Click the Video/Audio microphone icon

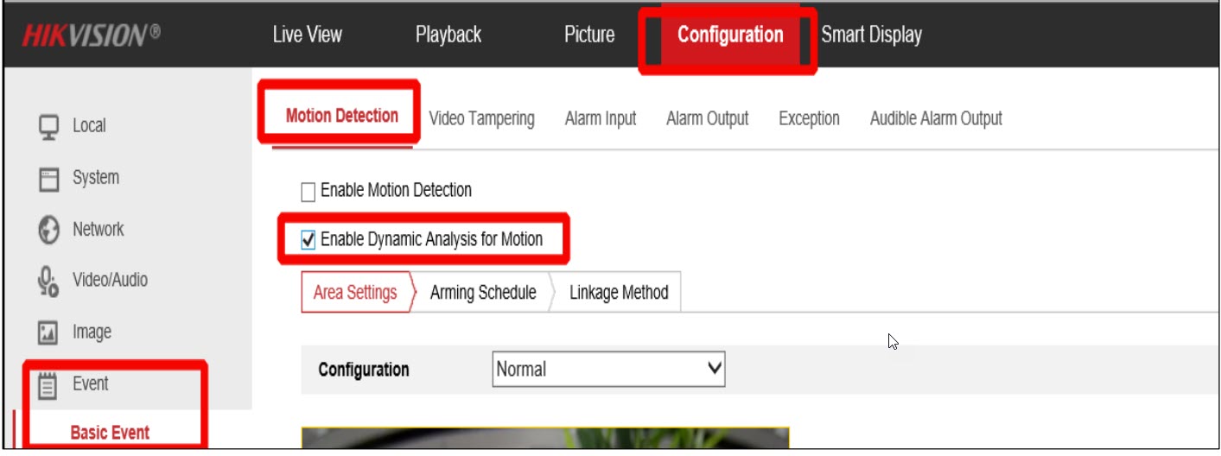coord(48,282)
